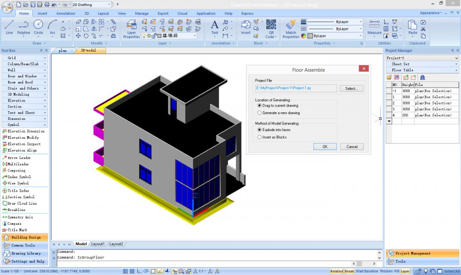Open Drawing Library panel
461x275 pixels.
25,253
